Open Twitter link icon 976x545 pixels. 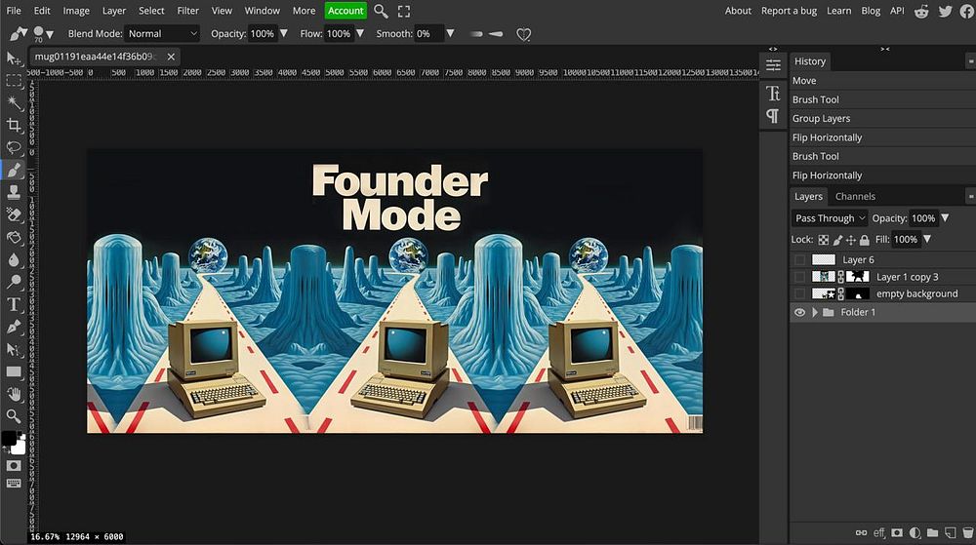pos(946,11)
